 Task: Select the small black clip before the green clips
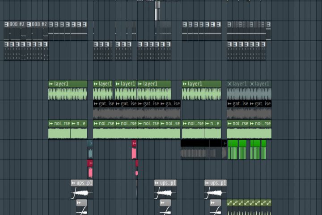tap(224, 149)
